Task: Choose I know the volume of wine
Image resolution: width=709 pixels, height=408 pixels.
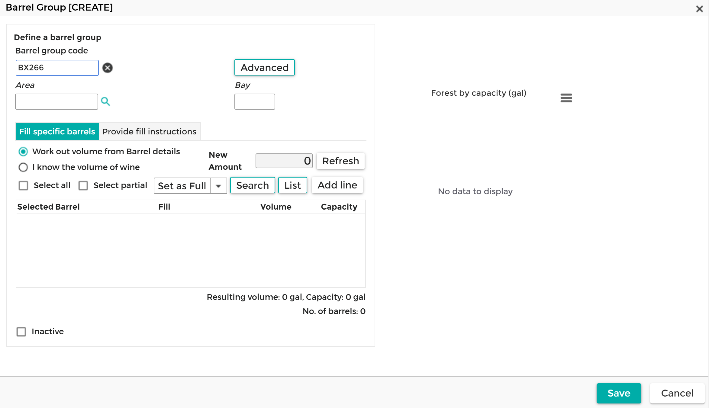Action: 23,167
